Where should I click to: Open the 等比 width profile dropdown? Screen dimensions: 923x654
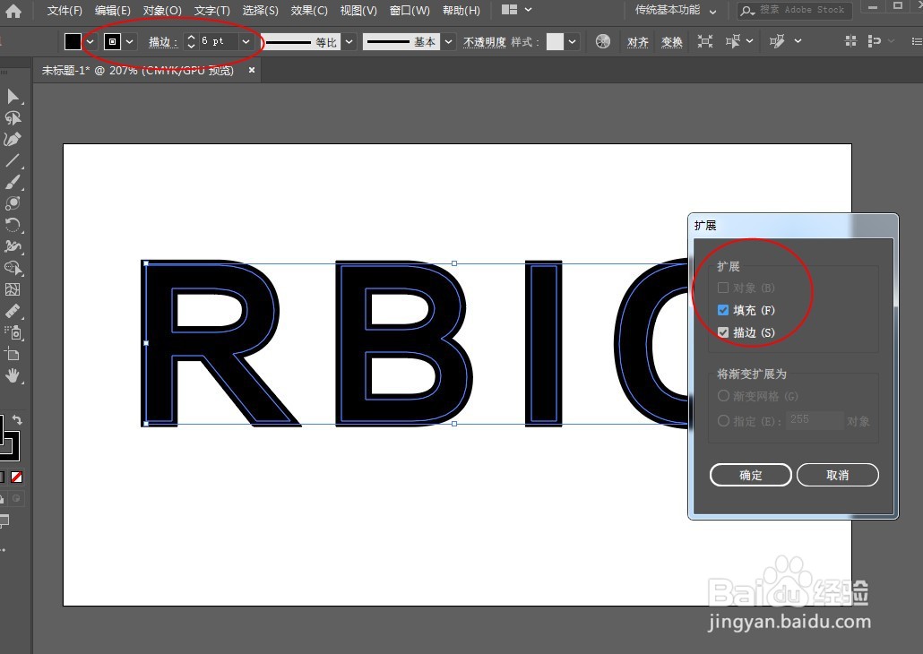[x=349, y=42]
